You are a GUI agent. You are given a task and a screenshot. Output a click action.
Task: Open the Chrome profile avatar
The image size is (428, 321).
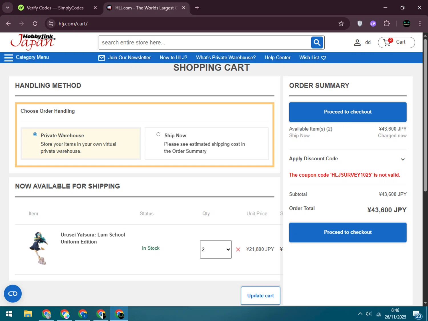(x=406, y=24)
